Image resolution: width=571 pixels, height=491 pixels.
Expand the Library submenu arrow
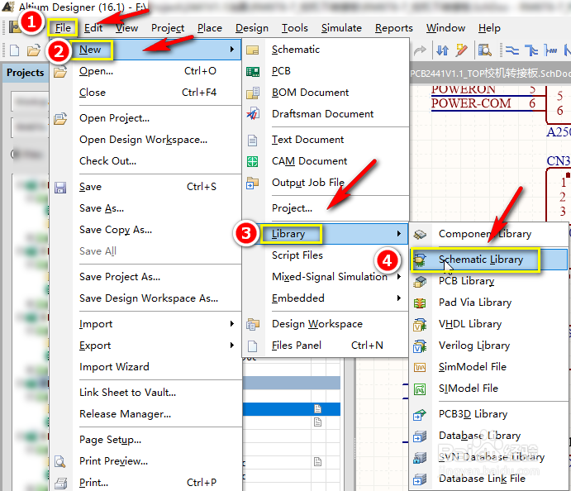[x=399, y=234]
